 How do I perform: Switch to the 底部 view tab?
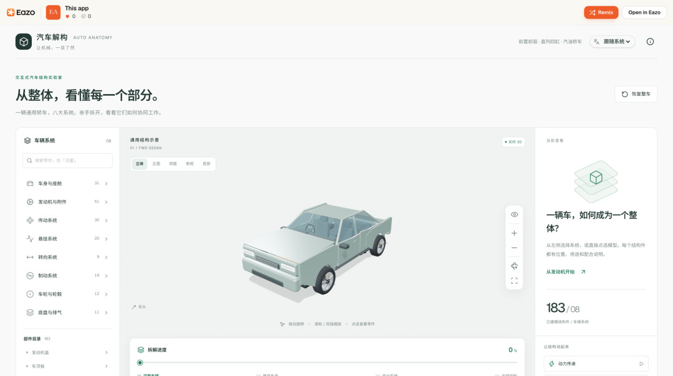tap(206, 164)
